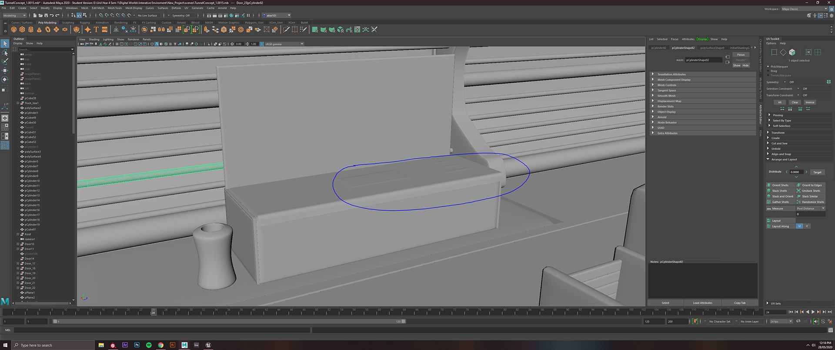
Task: Expand Render Stats section
Action: pos(703,106)
